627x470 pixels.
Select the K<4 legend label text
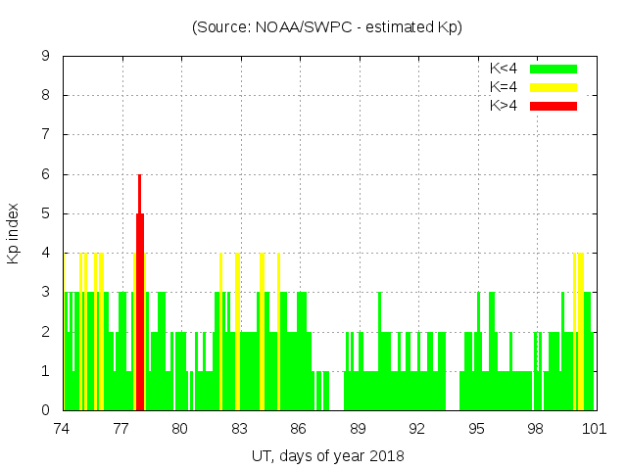click(x=504, y=69)
